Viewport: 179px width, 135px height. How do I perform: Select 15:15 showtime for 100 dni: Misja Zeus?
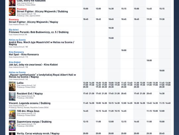tap(117, 111)
